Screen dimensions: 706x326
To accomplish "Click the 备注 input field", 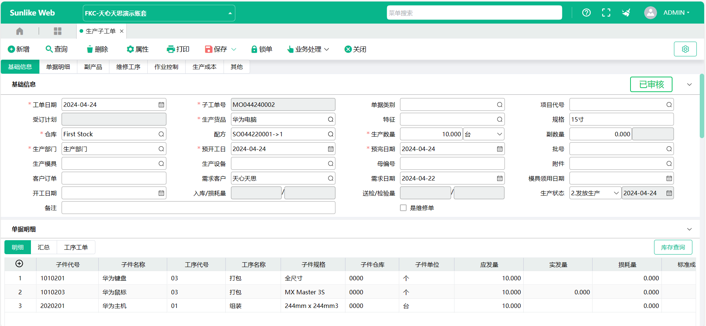I will point(198,208).
